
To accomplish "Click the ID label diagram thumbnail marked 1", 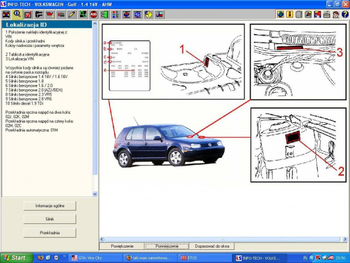I will point(173,62).
